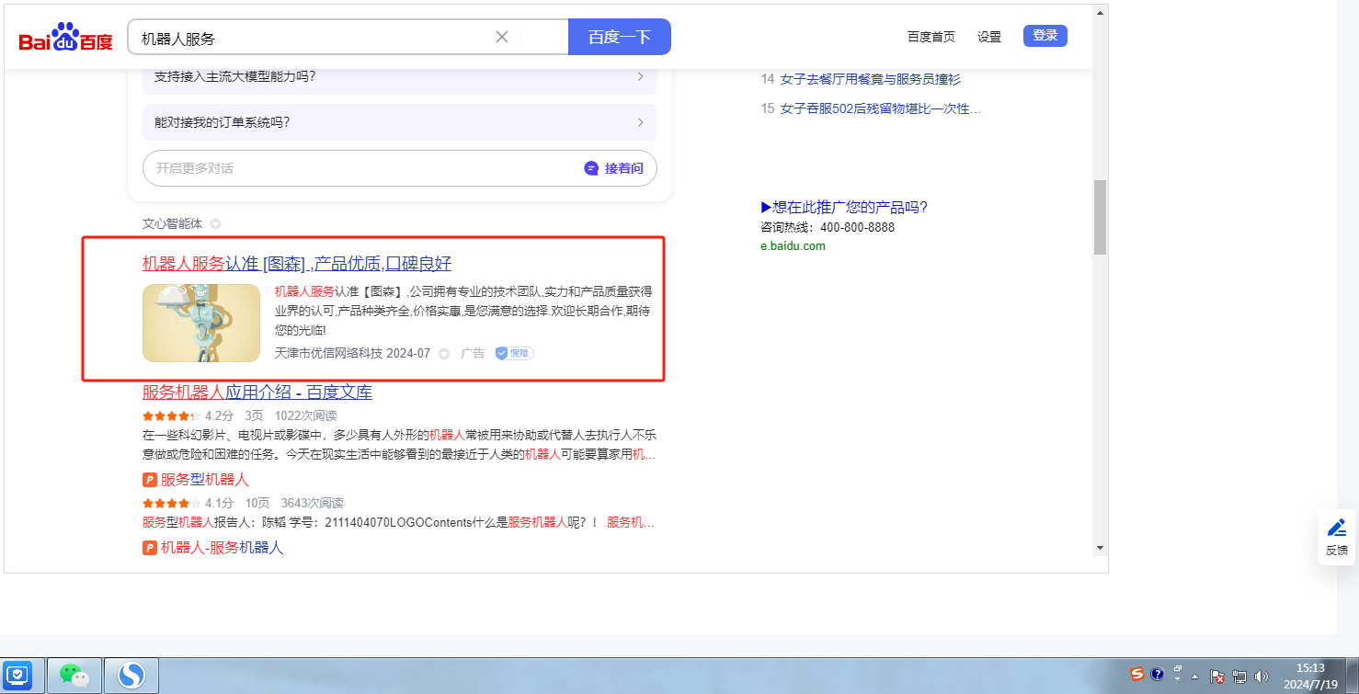Click the 4.1分 rating stars

[x=171, y=503]
